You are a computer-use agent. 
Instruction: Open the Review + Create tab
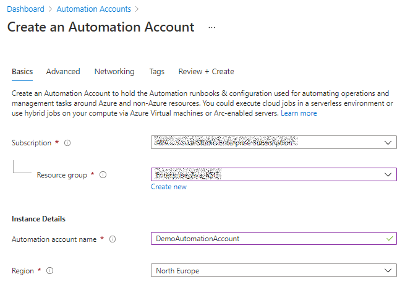click(x=206, y=72)
